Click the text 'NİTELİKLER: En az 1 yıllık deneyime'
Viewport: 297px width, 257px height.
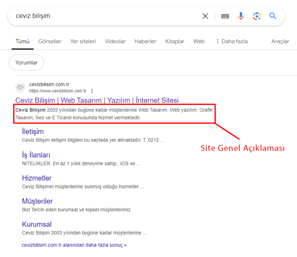[x=81, y=164]
